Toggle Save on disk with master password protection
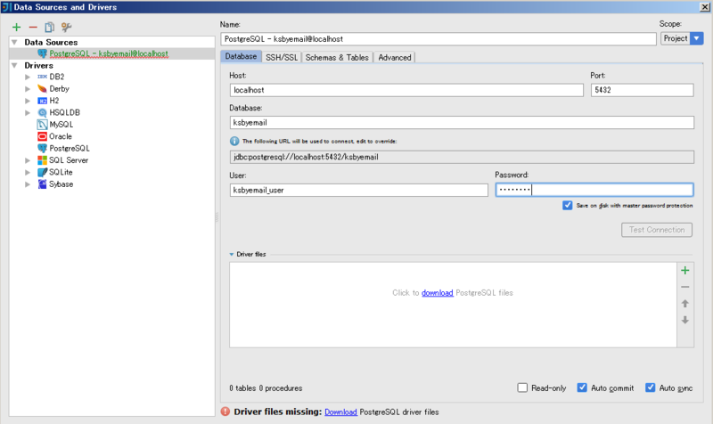The image size is (713, 424). click(568, 206)
